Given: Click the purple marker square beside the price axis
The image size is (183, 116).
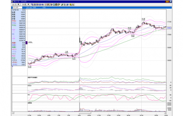Looking at the screenshot, I should (x=26, y=43).
